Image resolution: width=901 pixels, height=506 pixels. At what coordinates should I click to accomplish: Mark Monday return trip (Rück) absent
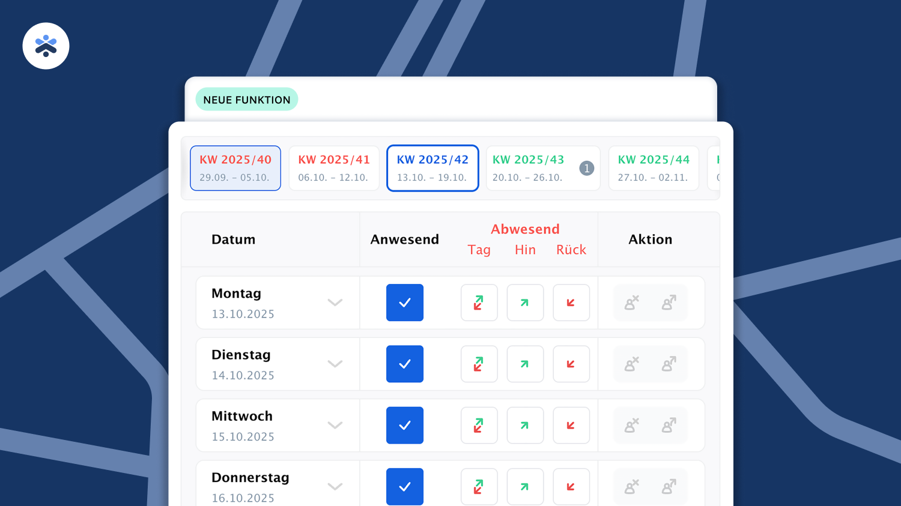571,303
